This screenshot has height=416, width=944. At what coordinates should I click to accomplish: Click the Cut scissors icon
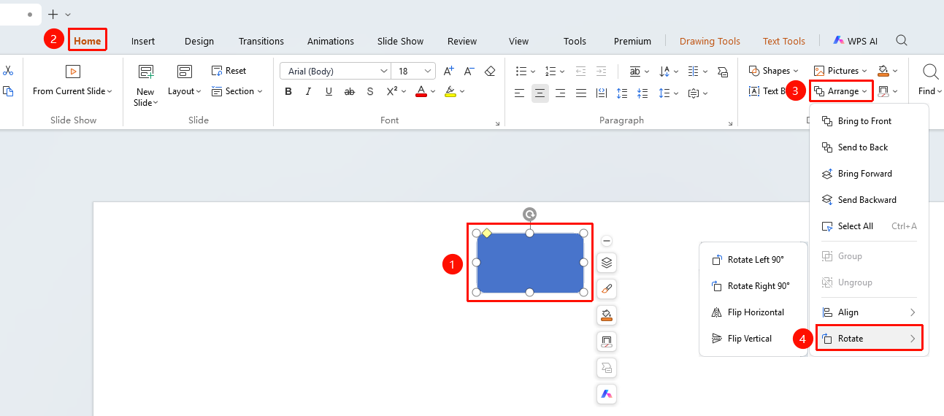pyautogui.click(x=8, y=71)
